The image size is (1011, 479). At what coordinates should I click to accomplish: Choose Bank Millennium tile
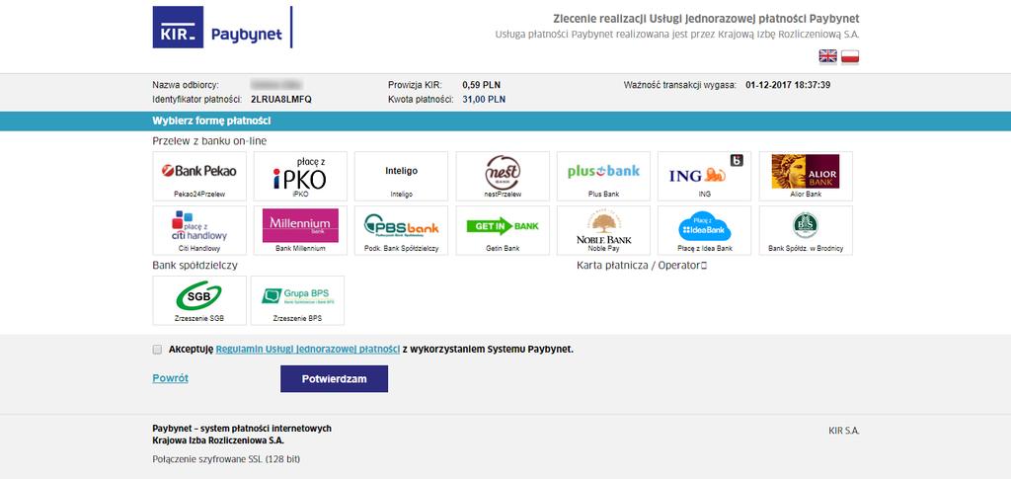pos(300,230)
